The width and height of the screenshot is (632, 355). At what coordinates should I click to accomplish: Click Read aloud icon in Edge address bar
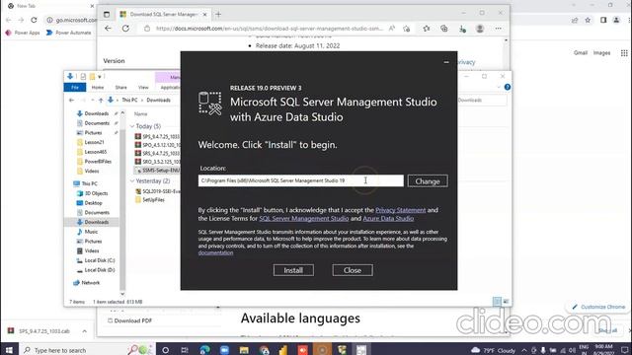click(391, 29)
